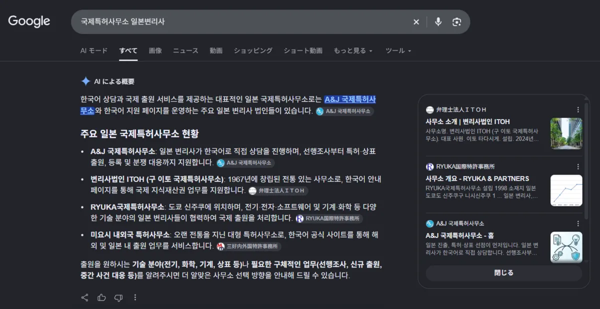Switch to ニュース results tab
Image resolution: width=600 pixels, height=309 pixels.
point(185,50)
